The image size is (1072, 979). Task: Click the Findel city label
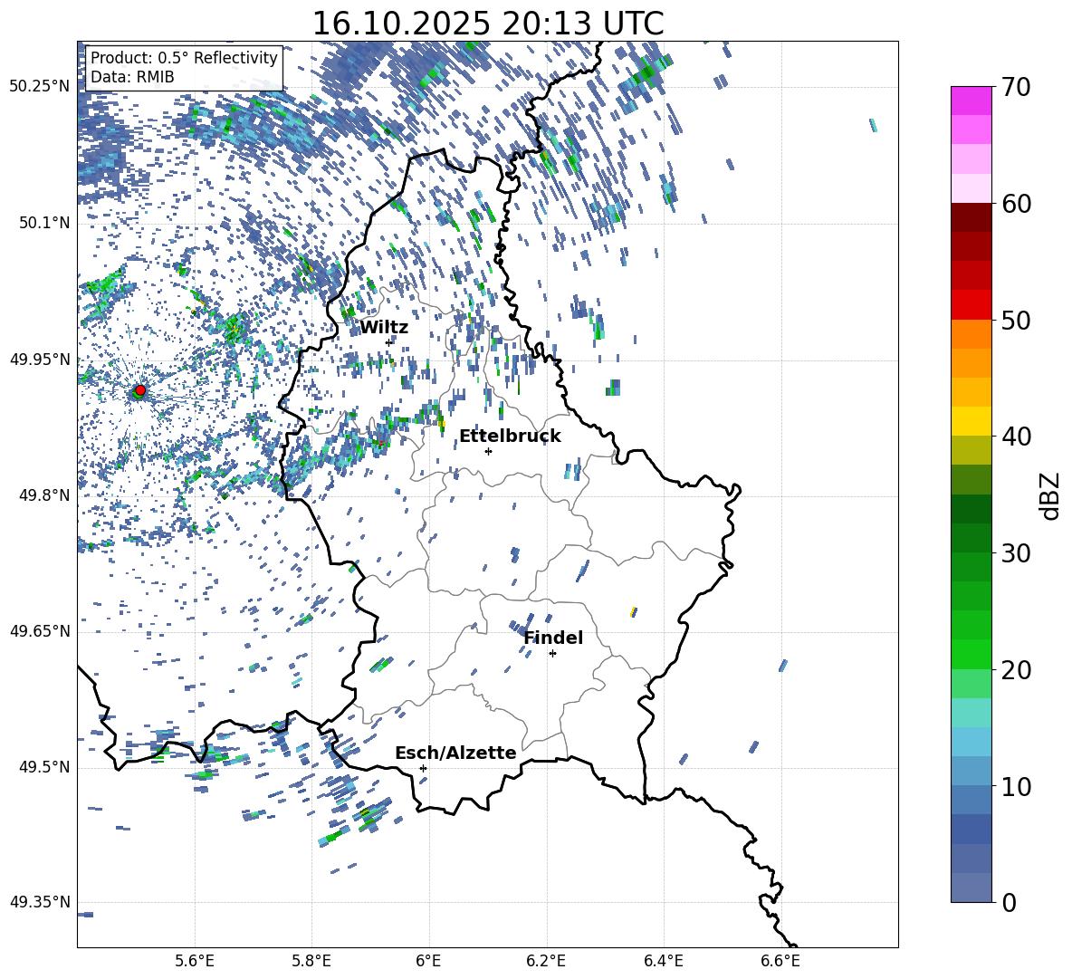click(553, 638)
